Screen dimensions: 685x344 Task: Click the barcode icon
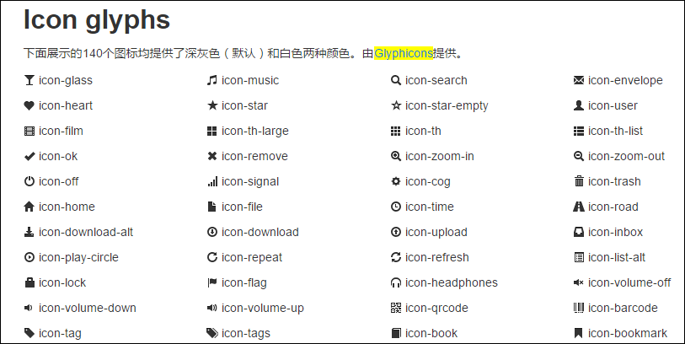(579, 308)
